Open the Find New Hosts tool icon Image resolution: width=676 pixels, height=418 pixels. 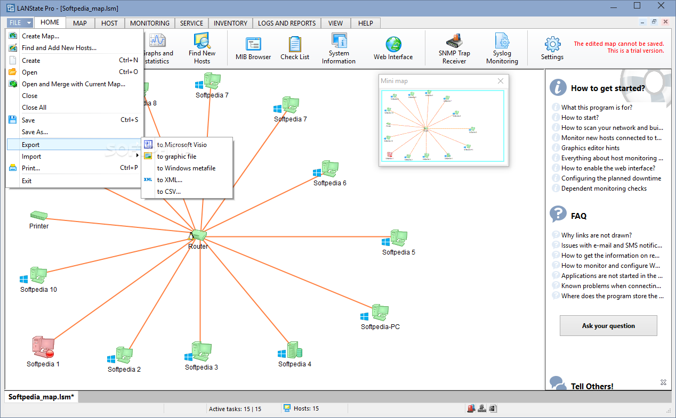[202, 41]
